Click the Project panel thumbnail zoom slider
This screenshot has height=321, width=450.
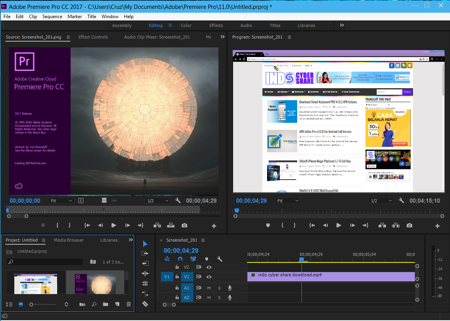tap(32, 304)
